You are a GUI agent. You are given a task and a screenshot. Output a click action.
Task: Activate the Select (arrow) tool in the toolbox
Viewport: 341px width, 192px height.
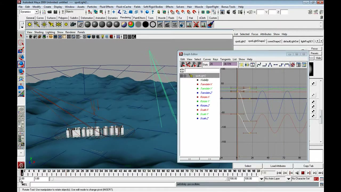coord(21,35)
